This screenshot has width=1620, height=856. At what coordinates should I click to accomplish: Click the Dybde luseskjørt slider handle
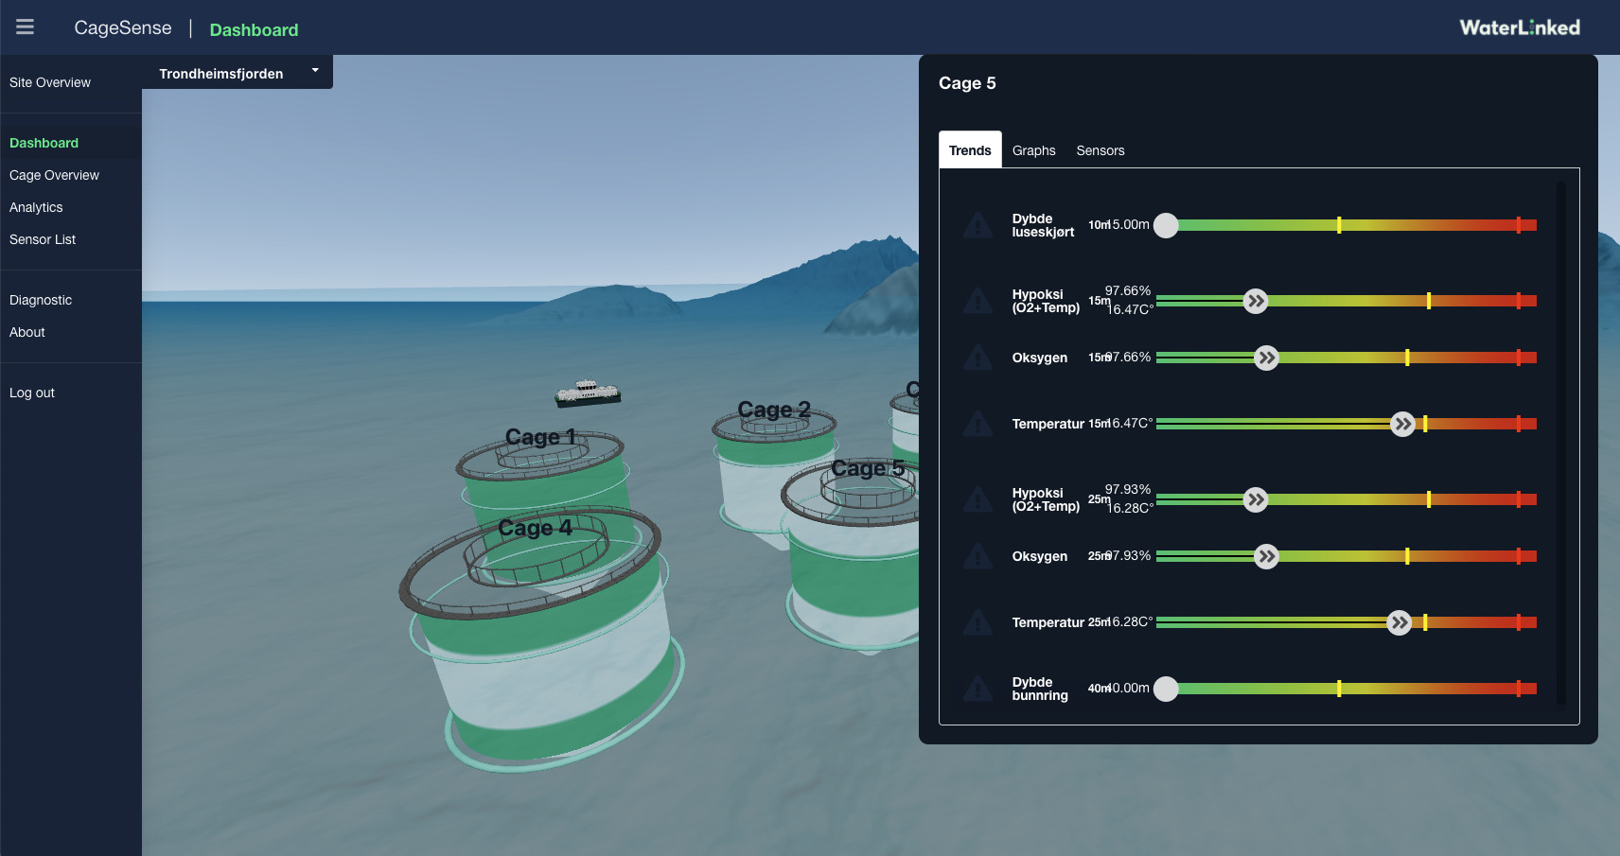point(1166,225)
